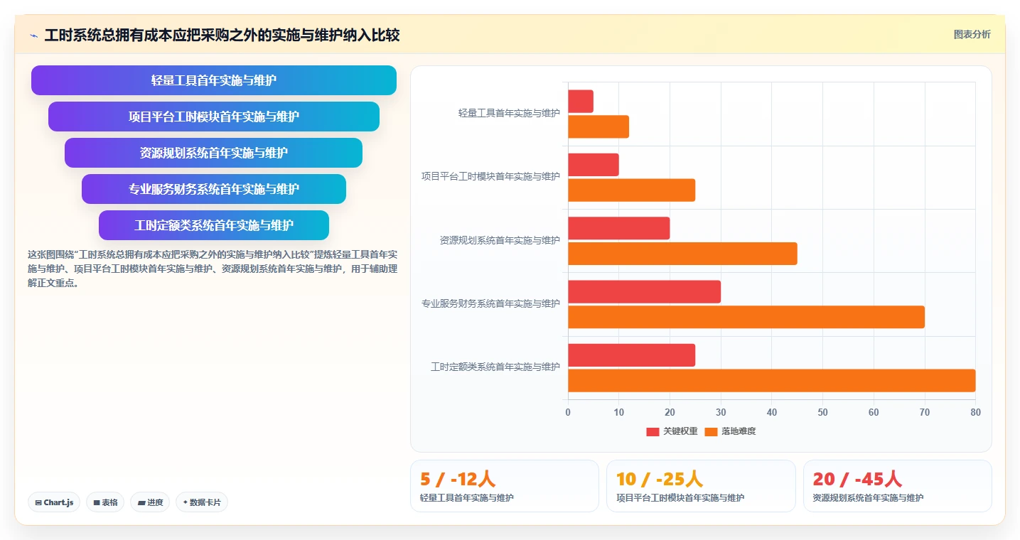Click the 进度 tag chip
The width and height of the screenshot is (1020, 540).
pos(150,502)
